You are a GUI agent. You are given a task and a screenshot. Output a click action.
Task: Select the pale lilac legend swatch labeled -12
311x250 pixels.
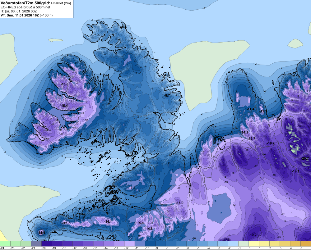(x=129, y=243)
